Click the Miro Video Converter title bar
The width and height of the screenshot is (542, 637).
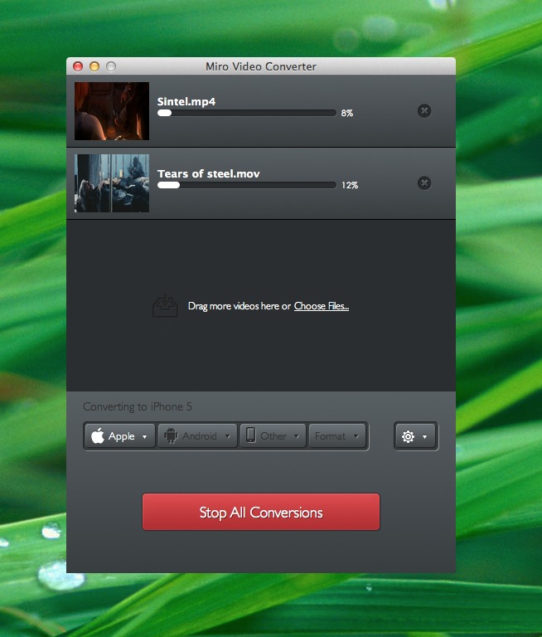[x=261, y=66]
